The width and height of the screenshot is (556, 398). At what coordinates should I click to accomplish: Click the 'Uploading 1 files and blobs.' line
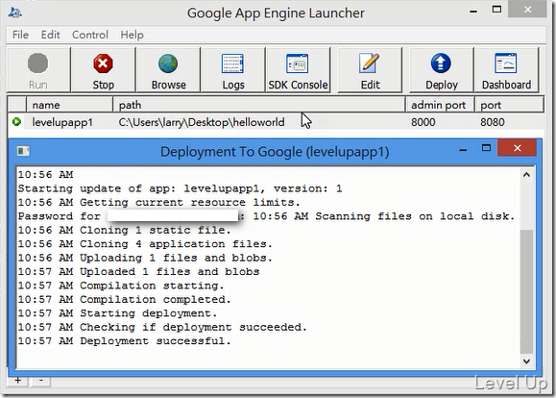145,258
